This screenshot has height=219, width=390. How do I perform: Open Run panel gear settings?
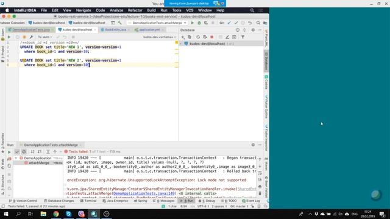pyautogui.click(x=253, y=145)
